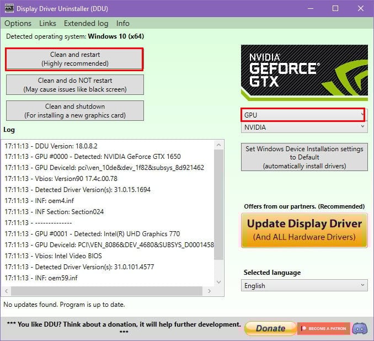The height and width of the screenshot is (341, 374).
Task: Click log scrollbar down arrow
Action: [x=219, y=282]
